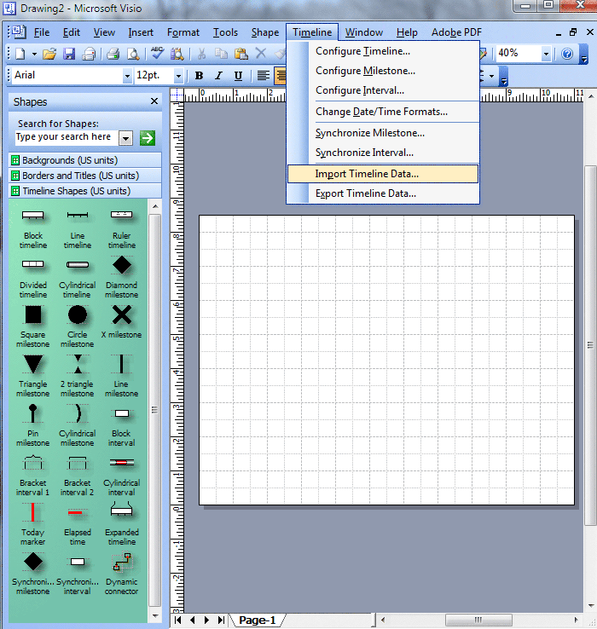Choose Configure Timeline from the menu
Viewport: 597px width, 629px height.
383,51
